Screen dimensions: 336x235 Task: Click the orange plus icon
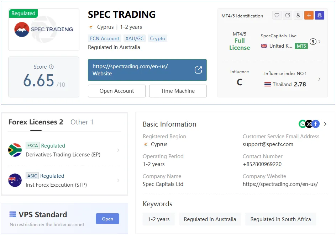pyautogui.click(x=309, y=15)
